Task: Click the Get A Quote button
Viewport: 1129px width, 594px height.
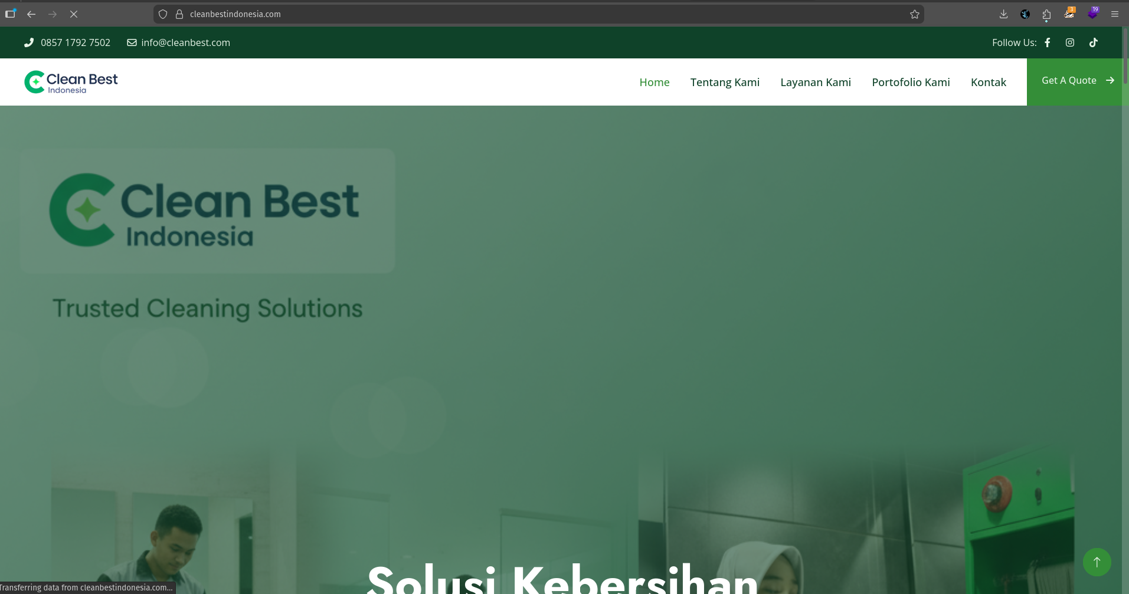Action: [1078, 81]
